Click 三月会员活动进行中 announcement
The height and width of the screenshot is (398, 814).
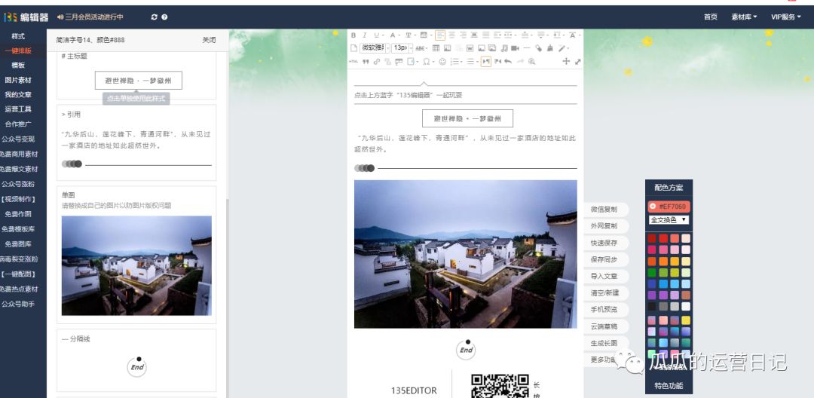pos(94,17)
